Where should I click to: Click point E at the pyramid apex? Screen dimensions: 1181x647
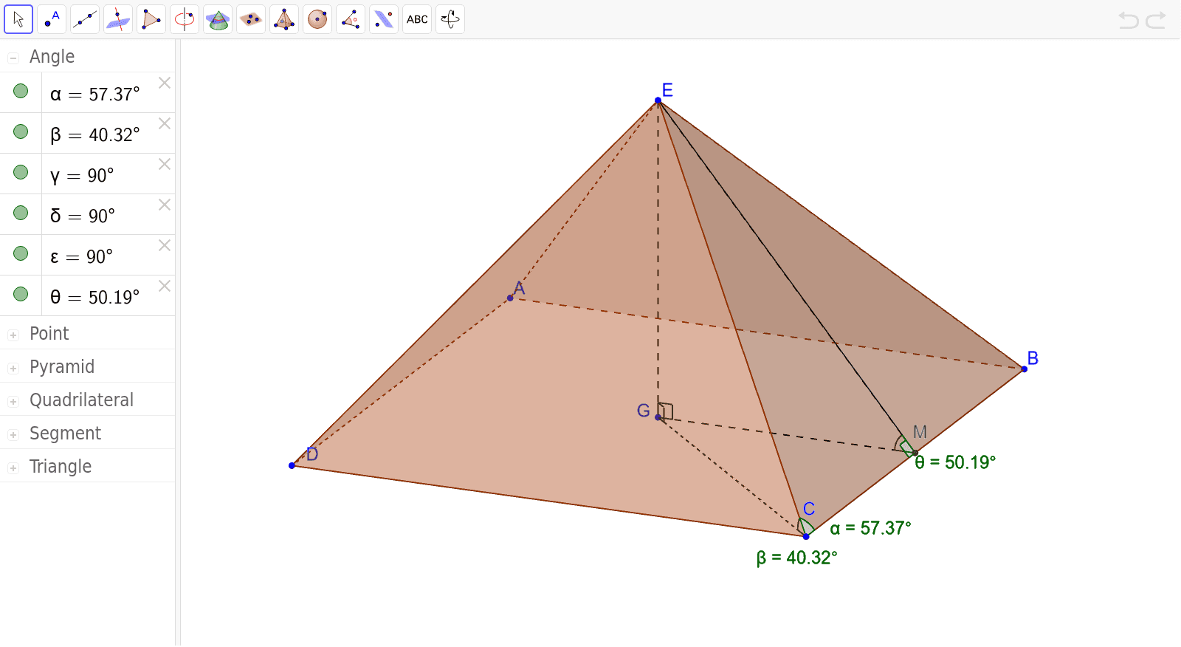pos(658,100)
